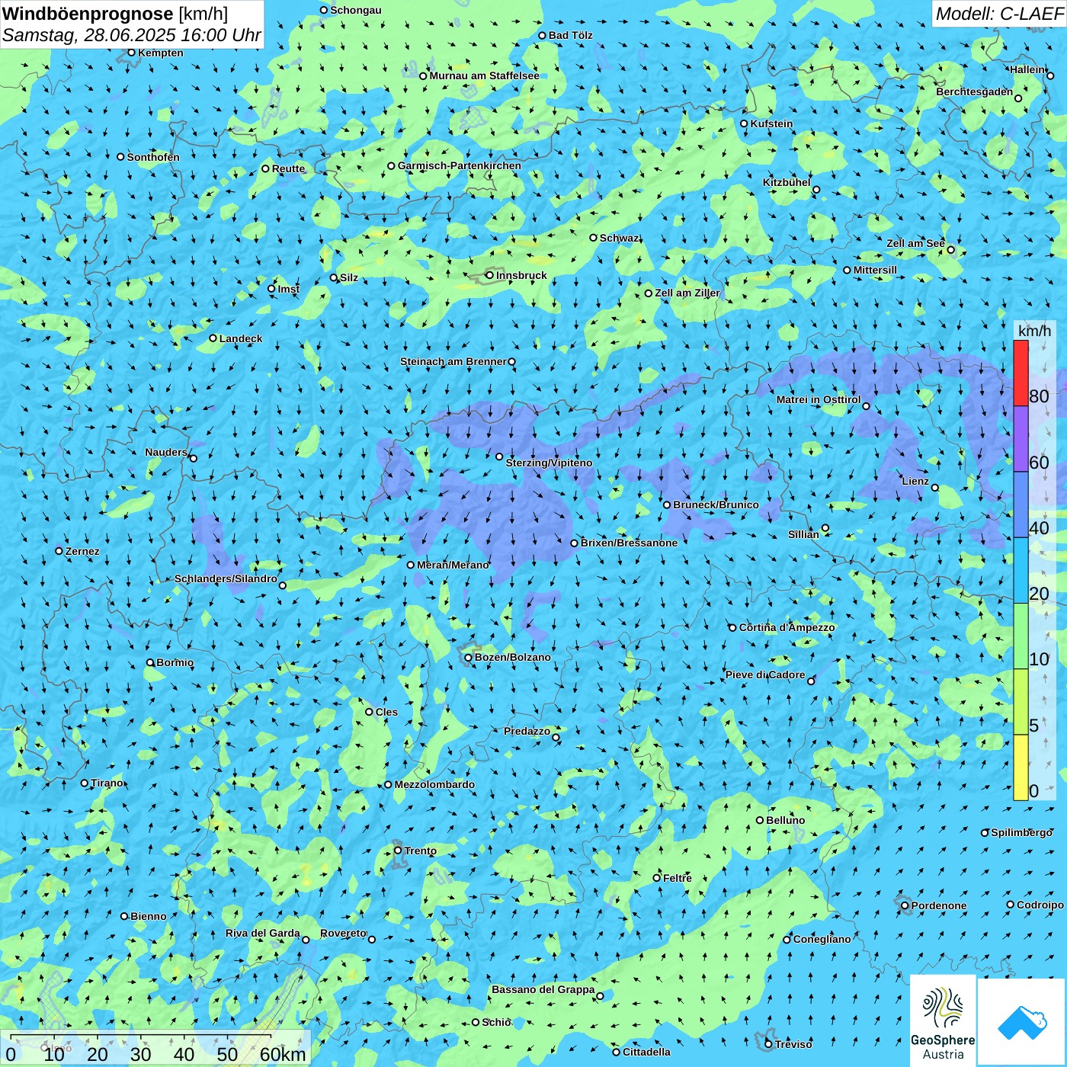Select the Belluno location marker circle

click(760, 820)
